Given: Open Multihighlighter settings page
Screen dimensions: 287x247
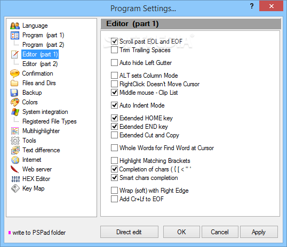Looking at the screenshot, I should coord(41,131).
